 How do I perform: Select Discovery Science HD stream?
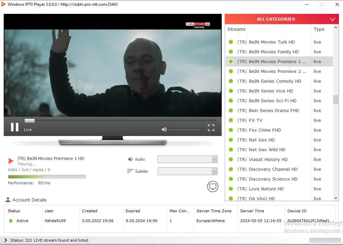click(279, 179)
